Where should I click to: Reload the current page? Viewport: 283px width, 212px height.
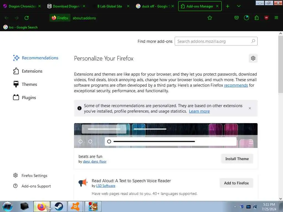pyautogui.click(x=27, y=18)
